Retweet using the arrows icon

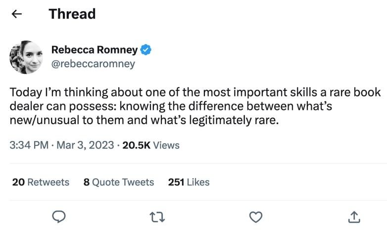click(157, 217)
